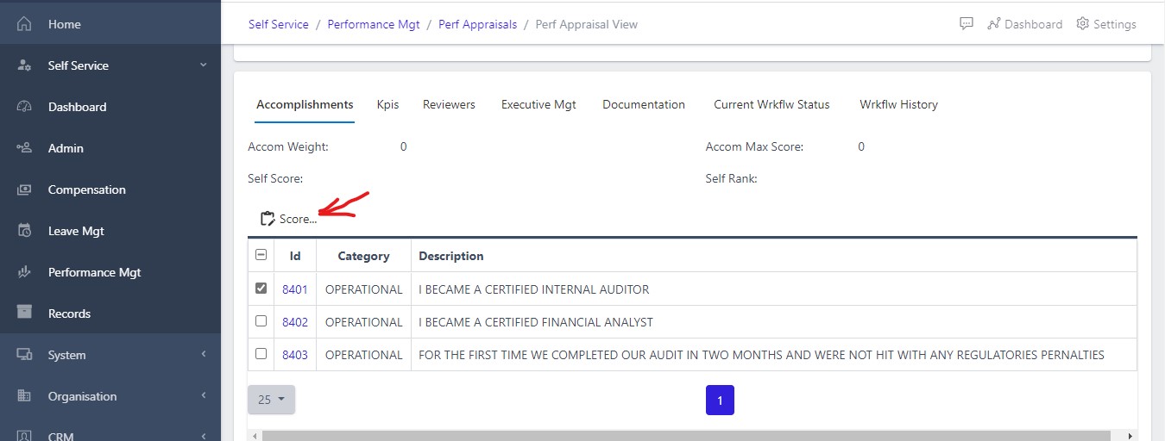Image resolution: width=1165 pixels, height=441 pixels.
Task: Tick the checkbox for row 8403
Action: (x=261, y=354)
